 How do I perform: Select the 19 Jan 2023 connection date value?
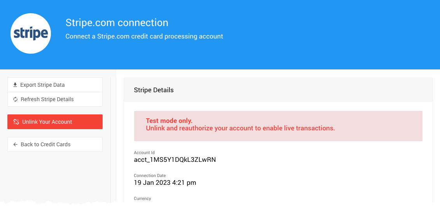point(165,182)
